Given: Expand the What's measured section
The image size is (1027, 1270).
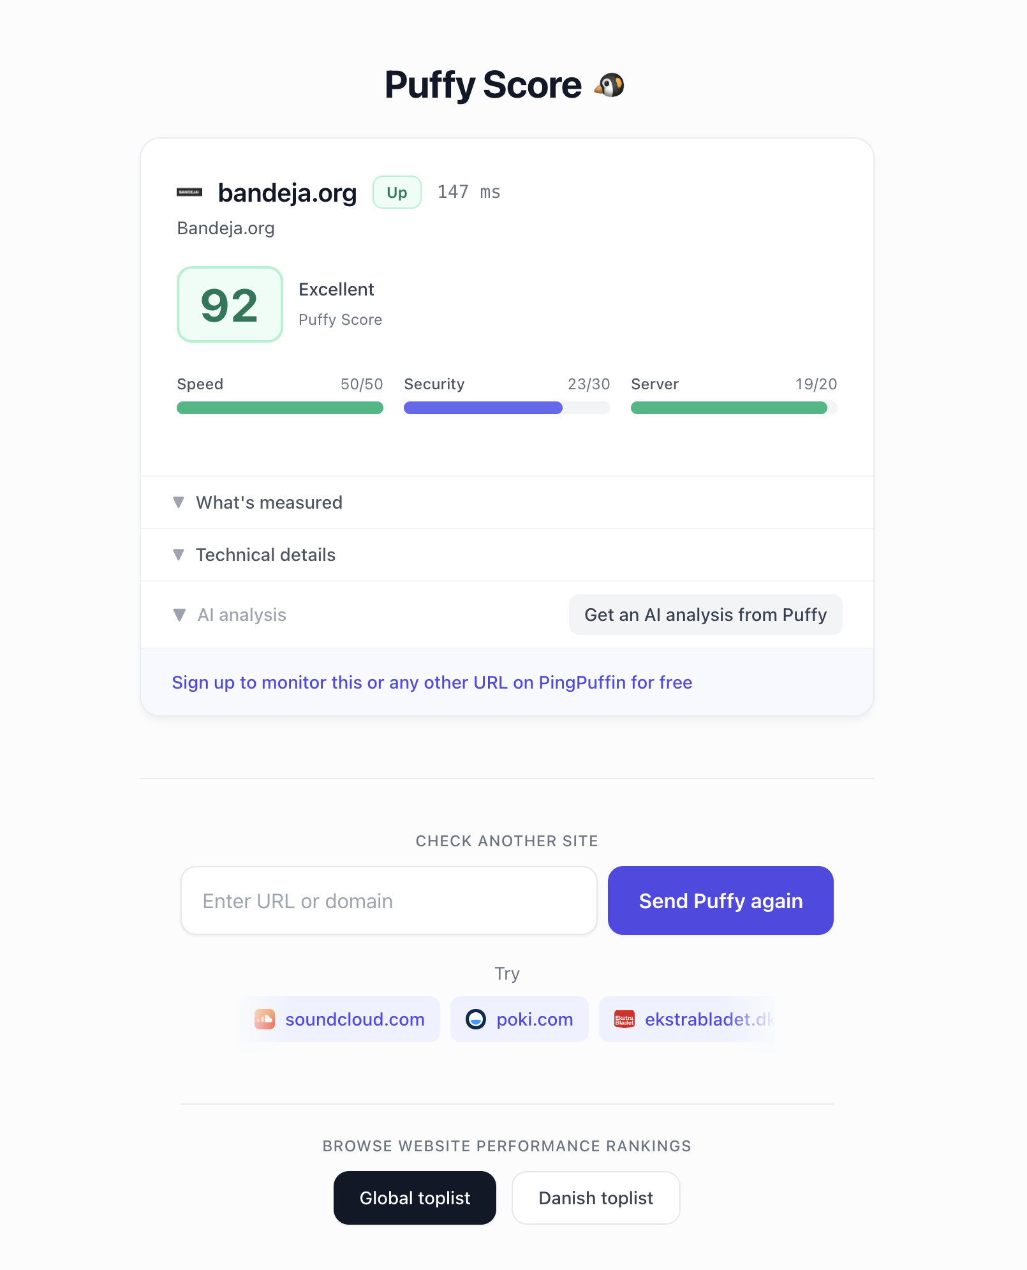Looking at the screenshot, I should point(269,502).
